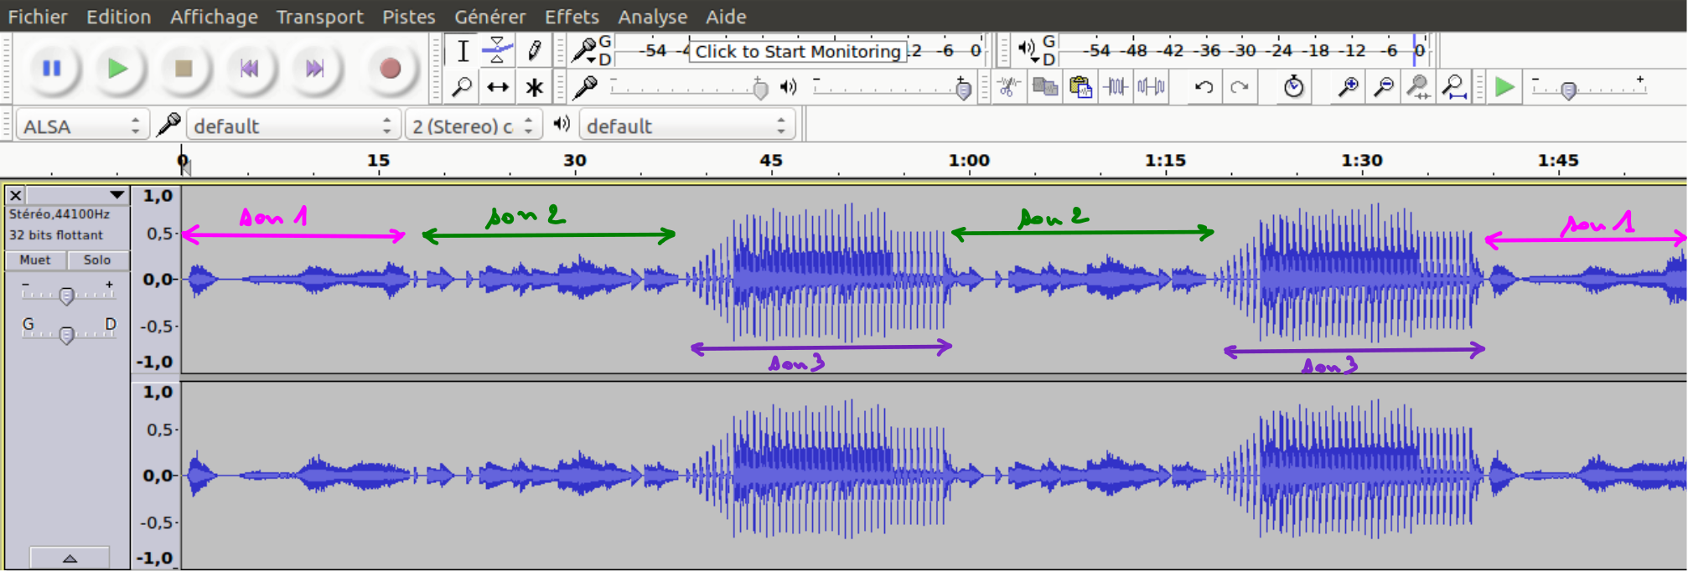Image resolution: width=1688 pixels, height=571 pixels.
Task: Select the Draw pencil tool
Action: tap(534, 50)
